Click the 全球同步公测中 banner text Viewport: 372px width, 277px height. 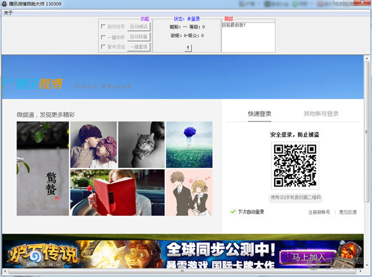[x=221, y=250]
